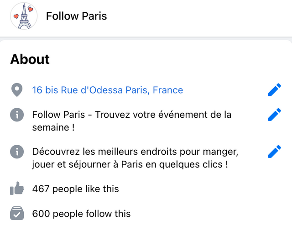Click the location pin icon
Screen dimensions: 292x226
(17, 90)
